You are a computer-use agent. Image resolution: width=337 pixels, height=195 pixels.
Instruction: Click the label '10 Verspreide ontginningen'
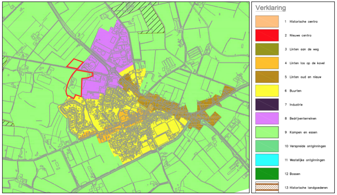coord(305,146)
